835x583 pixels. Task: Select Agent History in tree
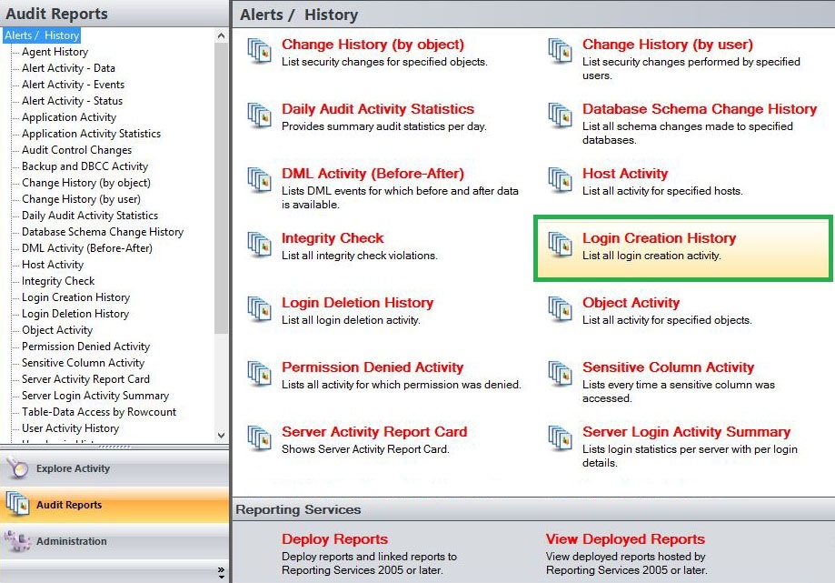tap(55, 52)
